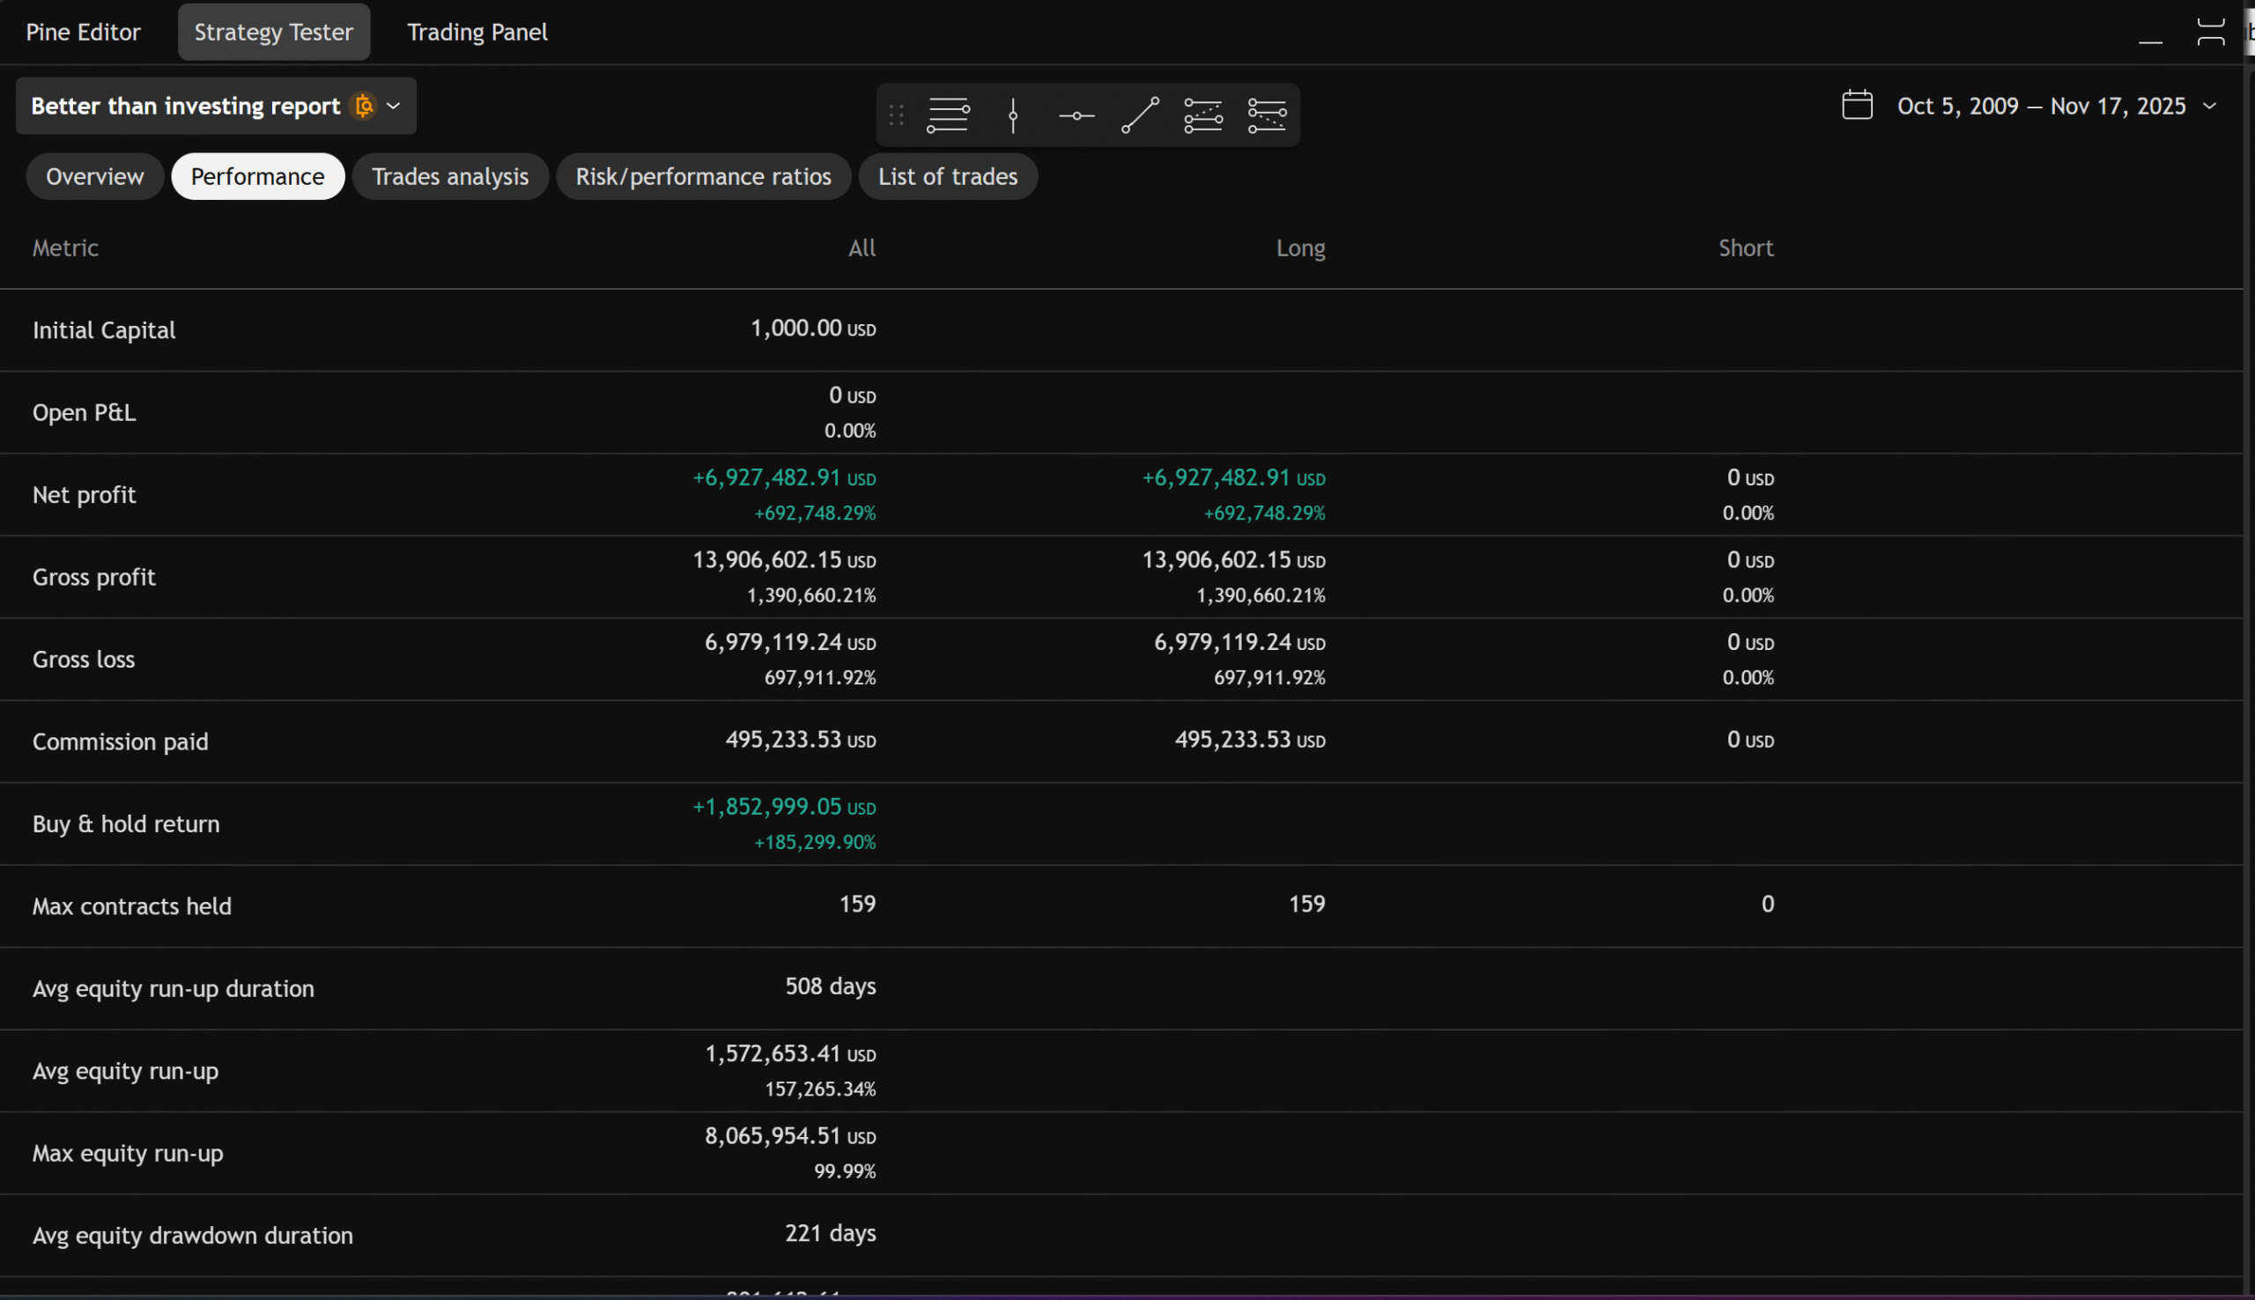The width and height of the screenshot is (2255, 1300).
Task: Show the Risk/performance ratios section
Action: 703,176
